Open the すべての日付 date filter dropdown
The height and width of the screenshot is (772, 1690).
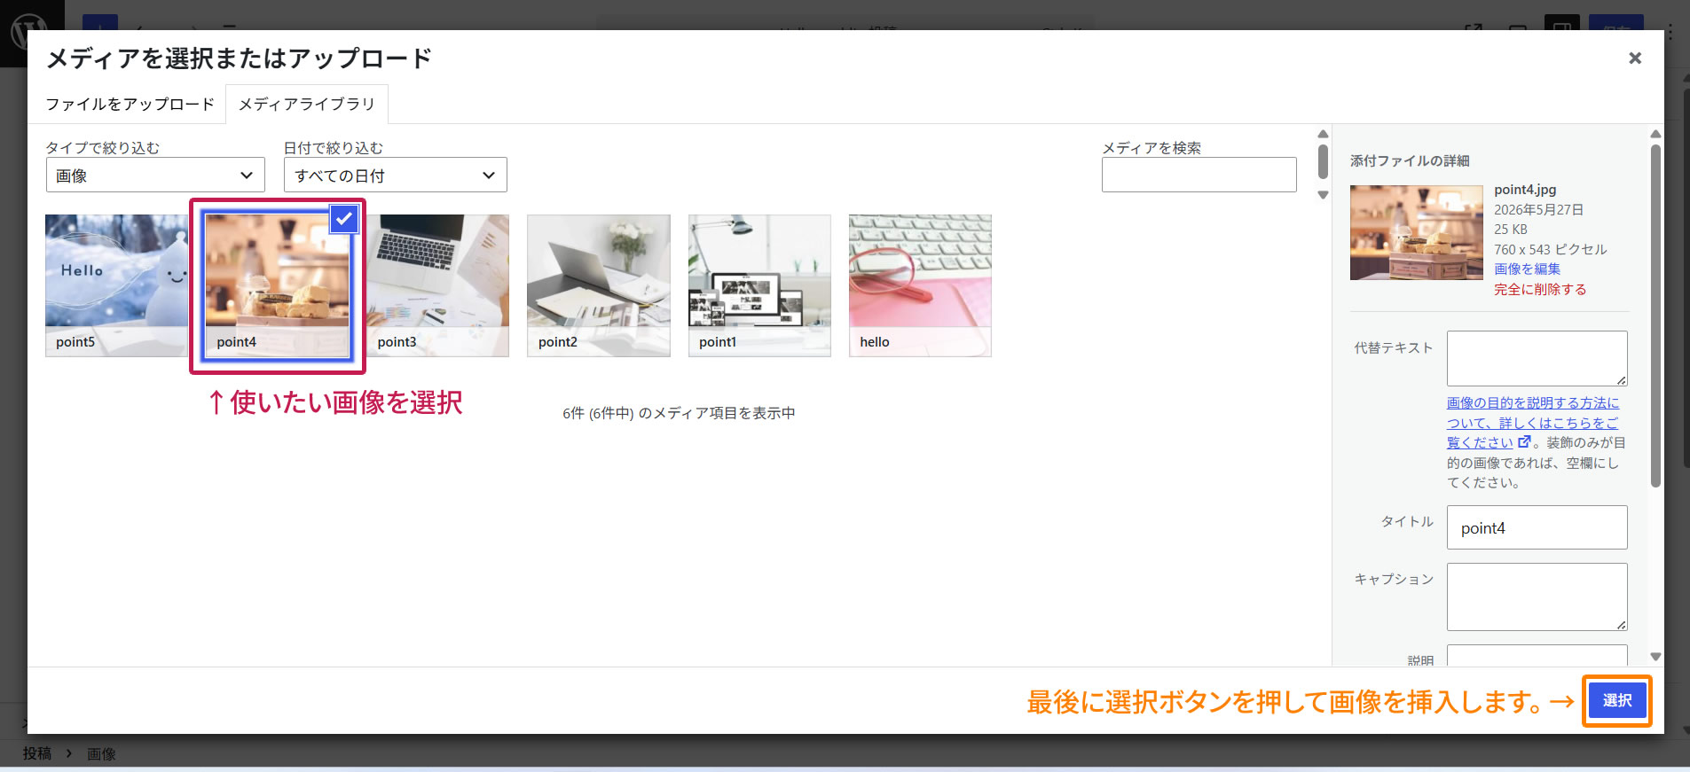395,175
